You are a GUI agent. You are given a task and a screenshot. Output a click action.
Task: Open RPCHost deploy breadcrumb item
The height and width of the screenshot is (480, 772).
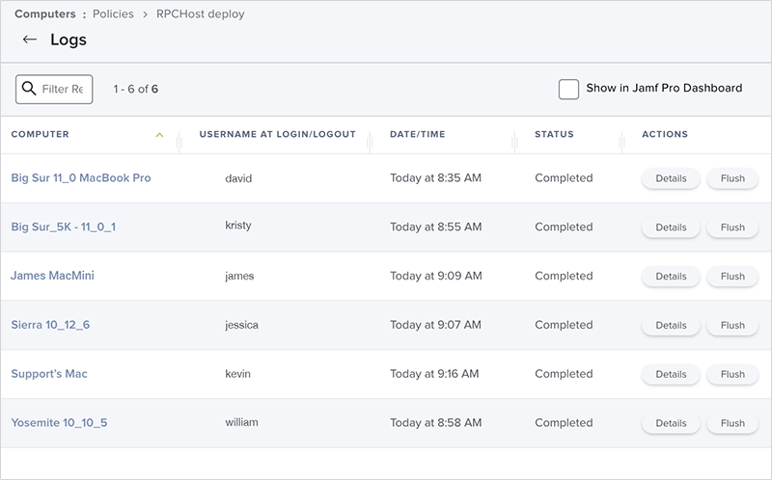201,14
